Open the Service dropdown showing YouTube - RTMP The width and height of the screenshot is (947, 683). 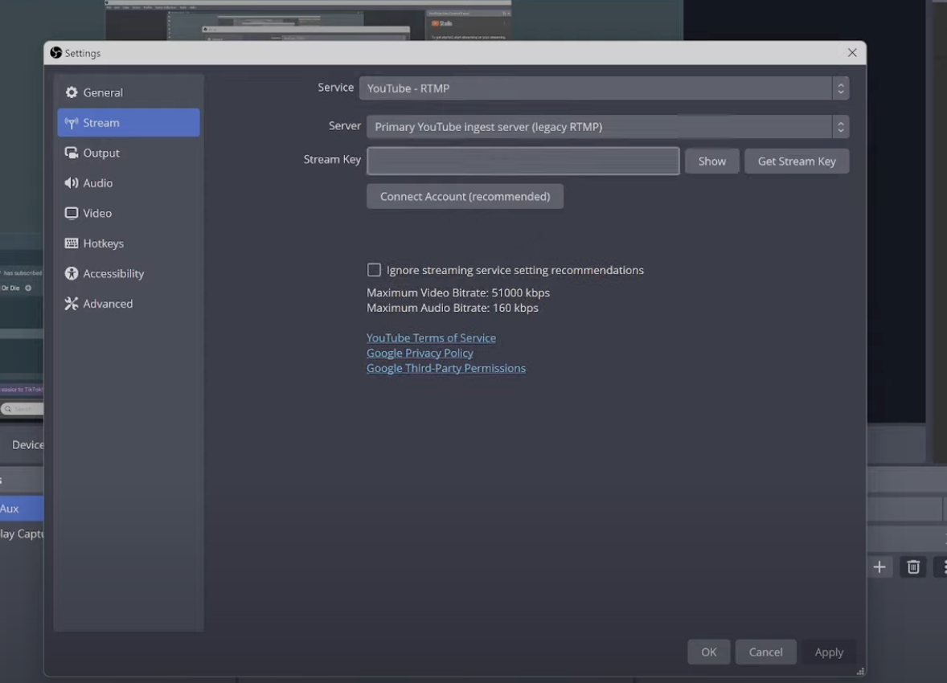(603, 88)
